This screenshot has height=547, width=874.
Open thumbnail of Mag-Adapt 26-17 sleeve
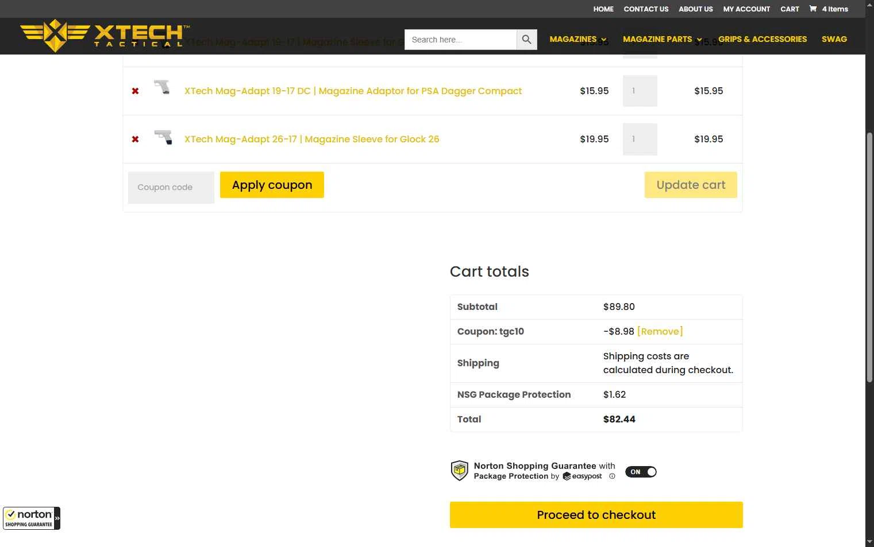163,137
